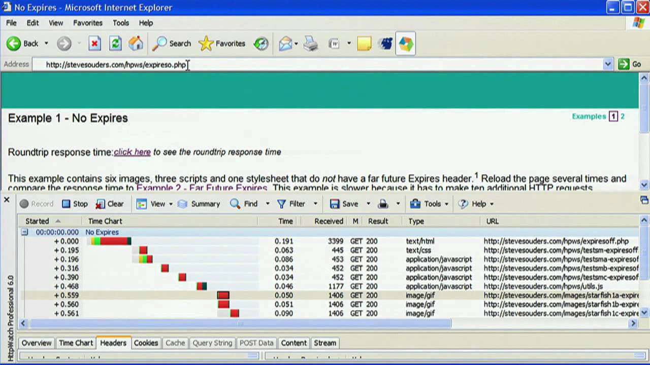Viewport: 650px width, 365px height.
Task: Click the Forward arrow icon
Action: pos(64,44)
